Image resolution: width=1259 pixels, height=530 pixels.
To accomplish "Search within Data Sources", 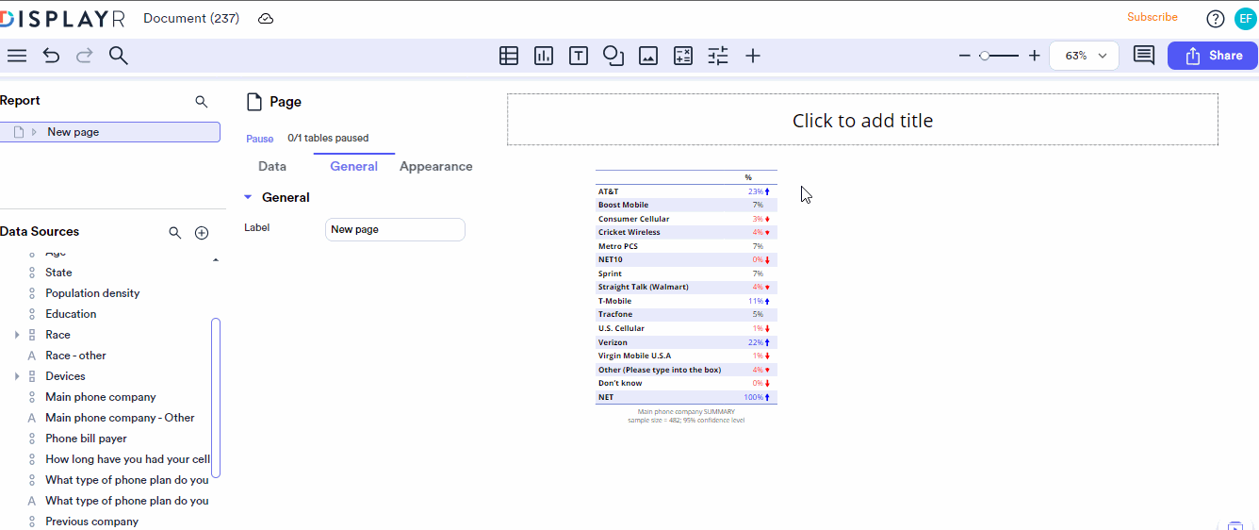I will tap(174, 232).
